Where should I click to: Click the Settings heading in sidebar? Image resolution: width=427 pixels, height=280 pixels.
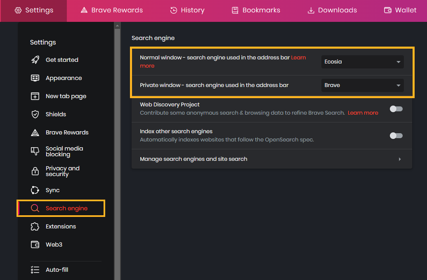(43, 42)
